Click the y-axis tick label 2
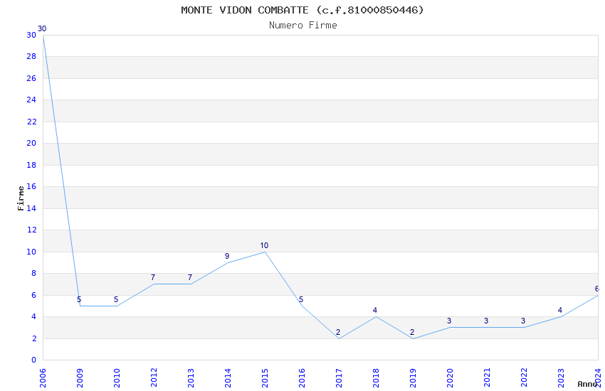This screenshot has height=391, width=605. (34, 338)
